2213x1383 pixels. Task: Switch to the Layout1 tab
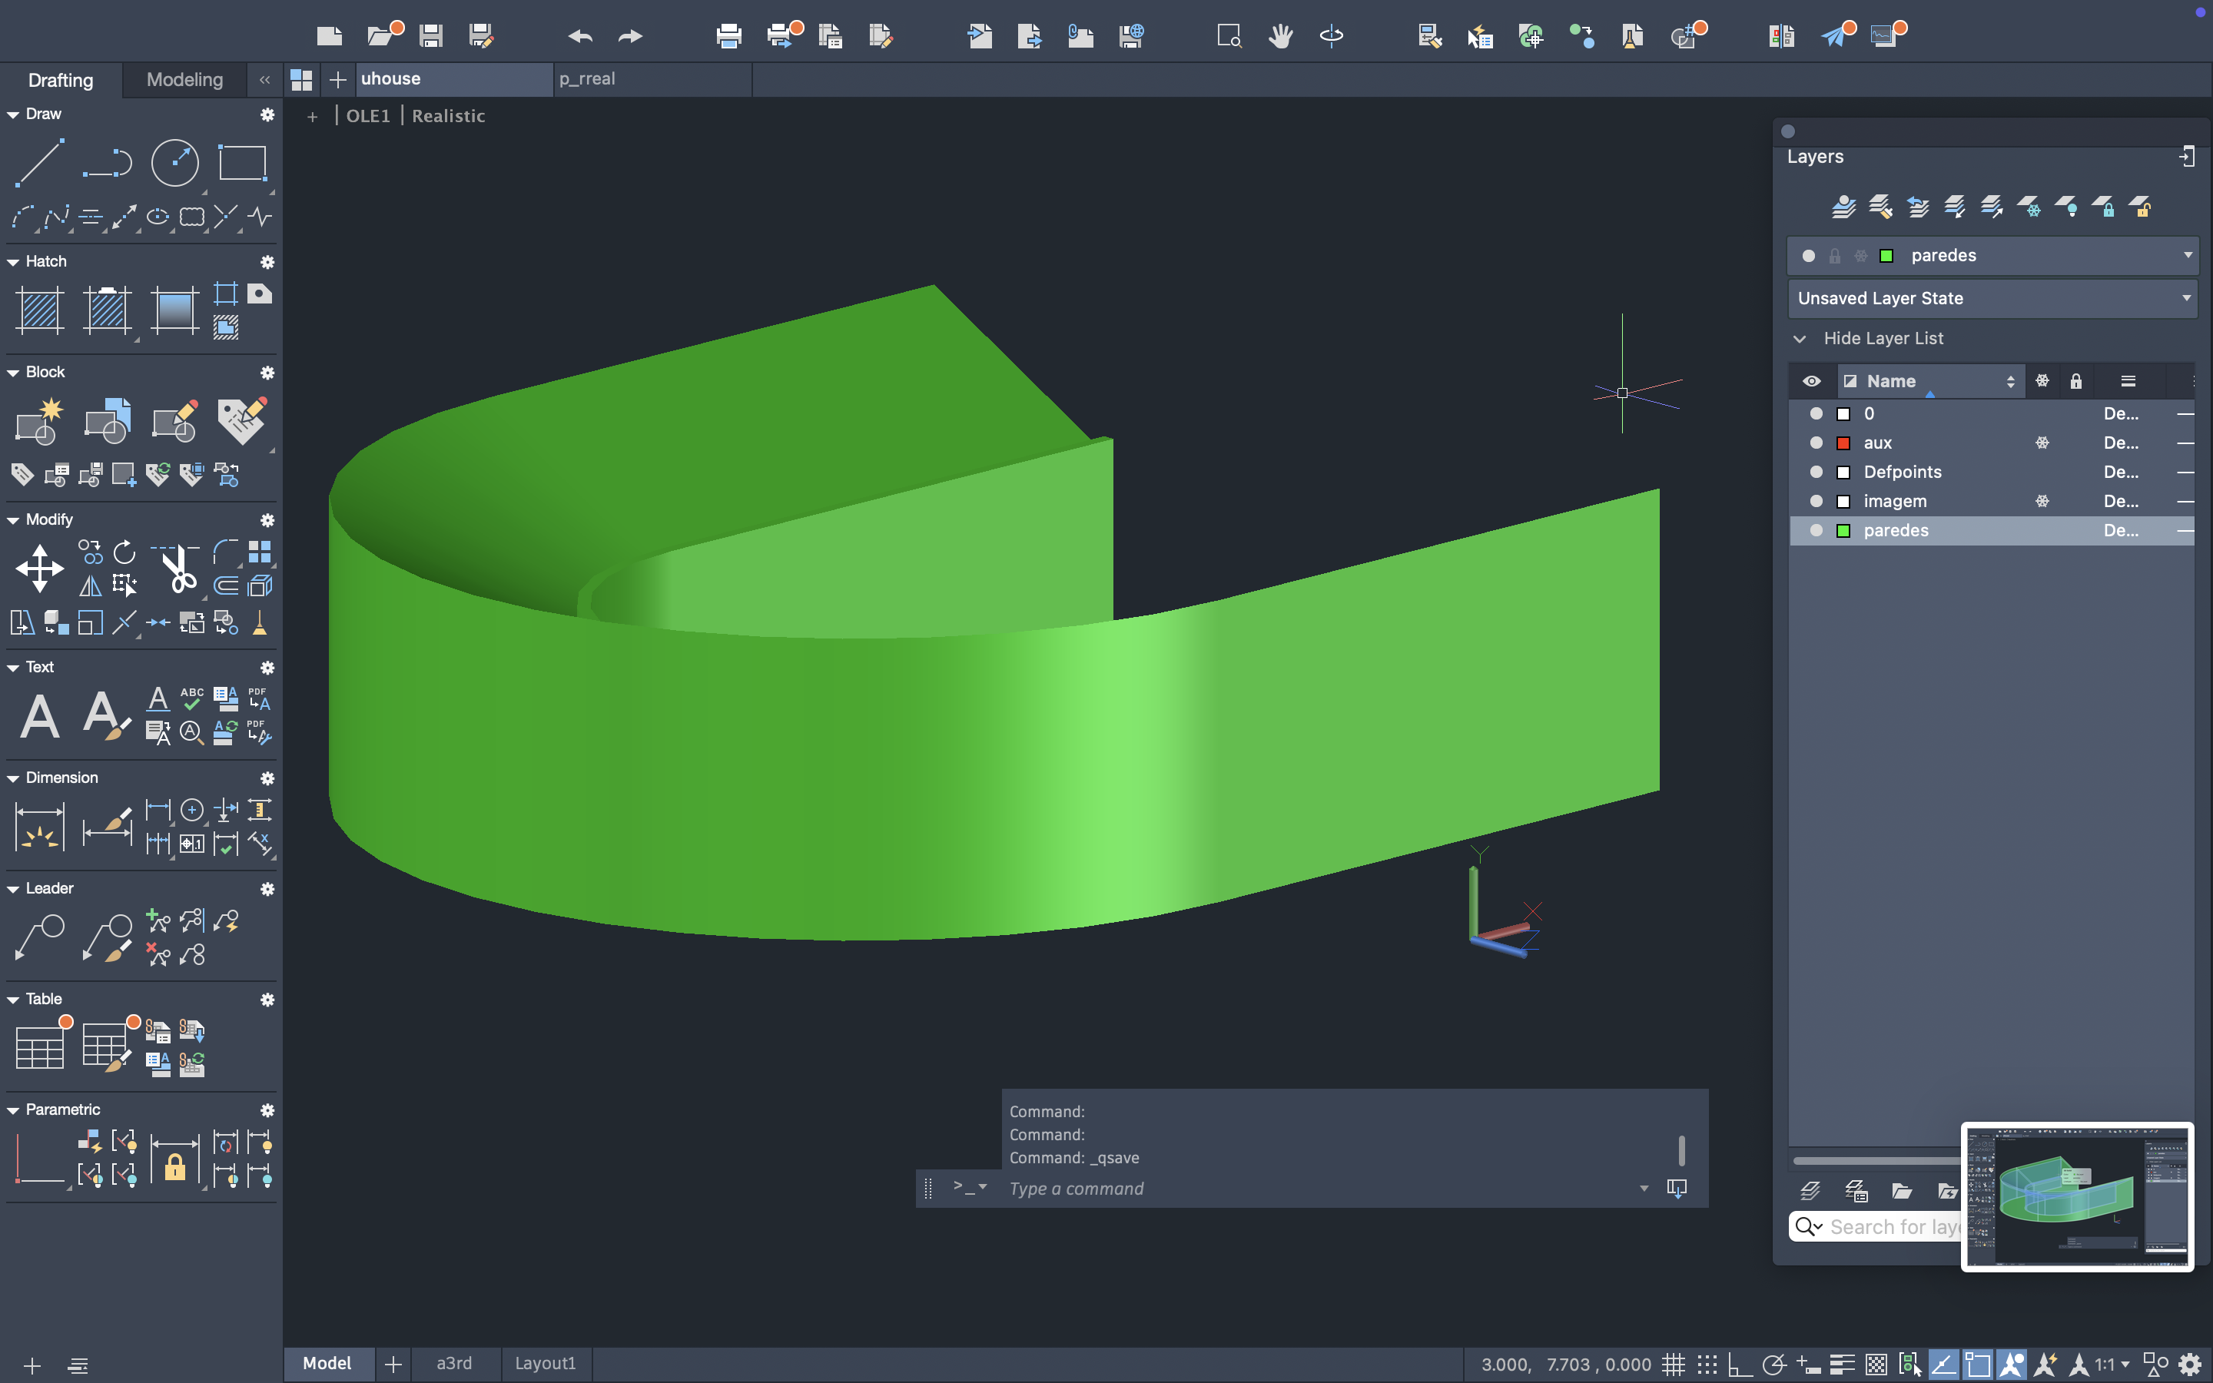tap(545, 1363)
